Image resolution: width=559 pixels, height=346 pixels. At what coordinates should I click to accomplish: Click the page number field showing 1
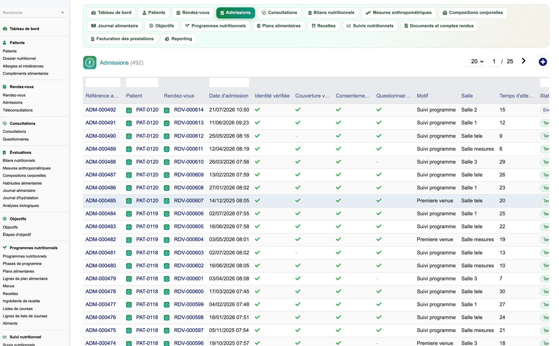[494, 62]
